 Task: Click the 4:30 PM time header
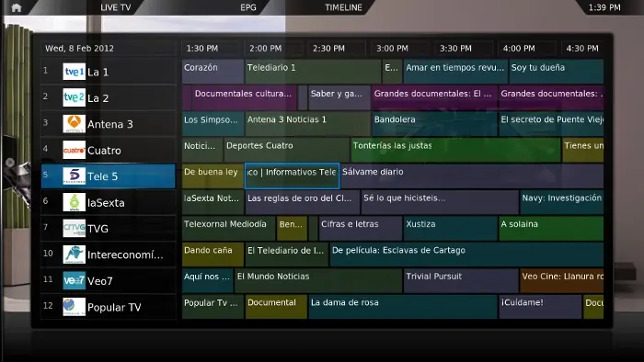click(x=582, y=49)
